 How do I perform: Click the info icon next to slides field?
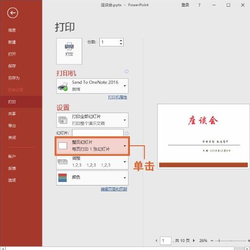coord(127,133)
